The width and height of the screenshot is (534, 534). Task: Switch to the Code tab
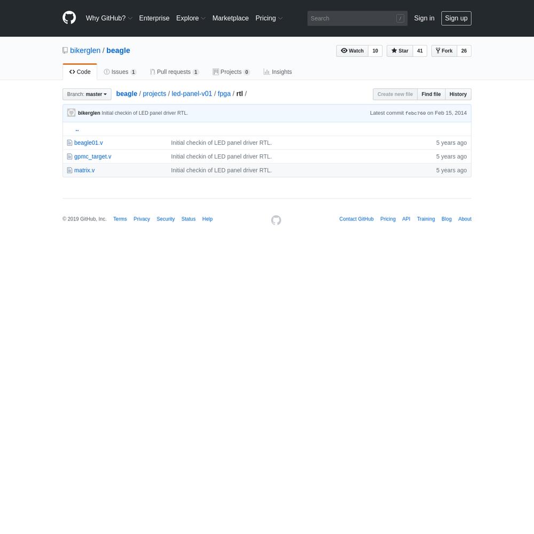tap(80, 72)
